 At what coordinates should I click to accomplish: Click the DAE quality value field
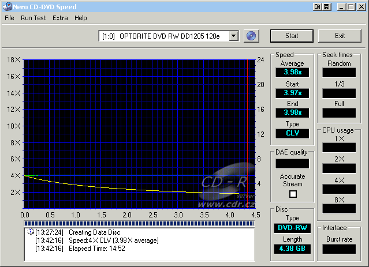(x=292, y=164)
